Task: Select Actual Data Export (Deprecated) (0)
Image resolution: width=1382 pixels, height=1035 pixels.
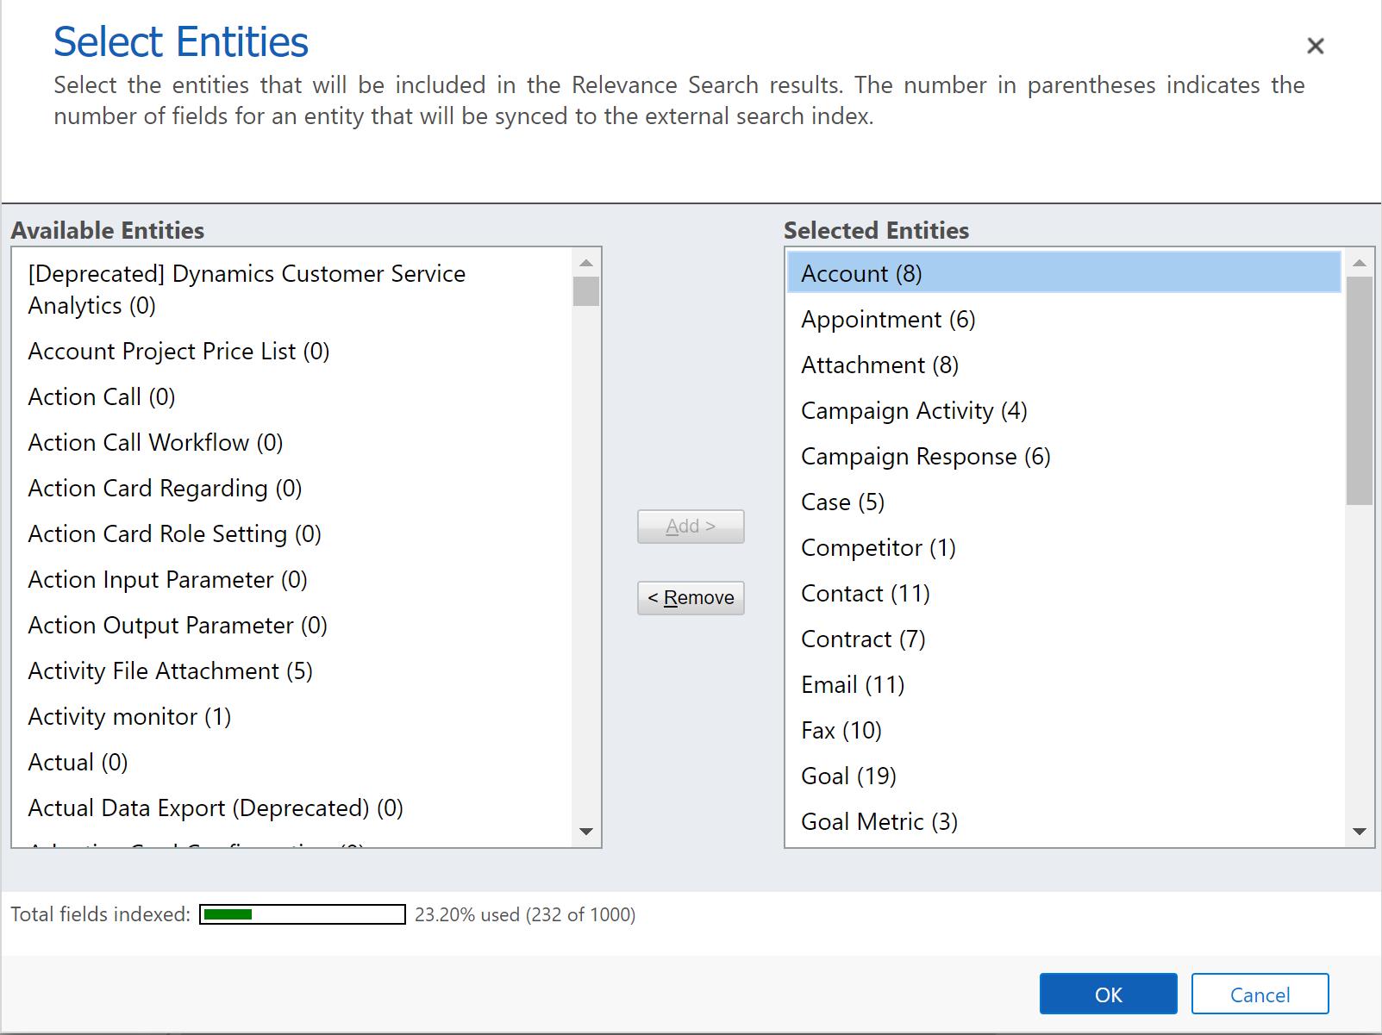Action: [291, 807]
